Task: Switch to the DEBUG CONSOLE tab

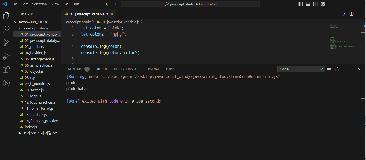Action: click(126, 69)
